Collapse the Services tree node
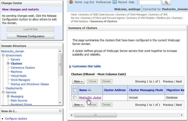 point(3,92)
